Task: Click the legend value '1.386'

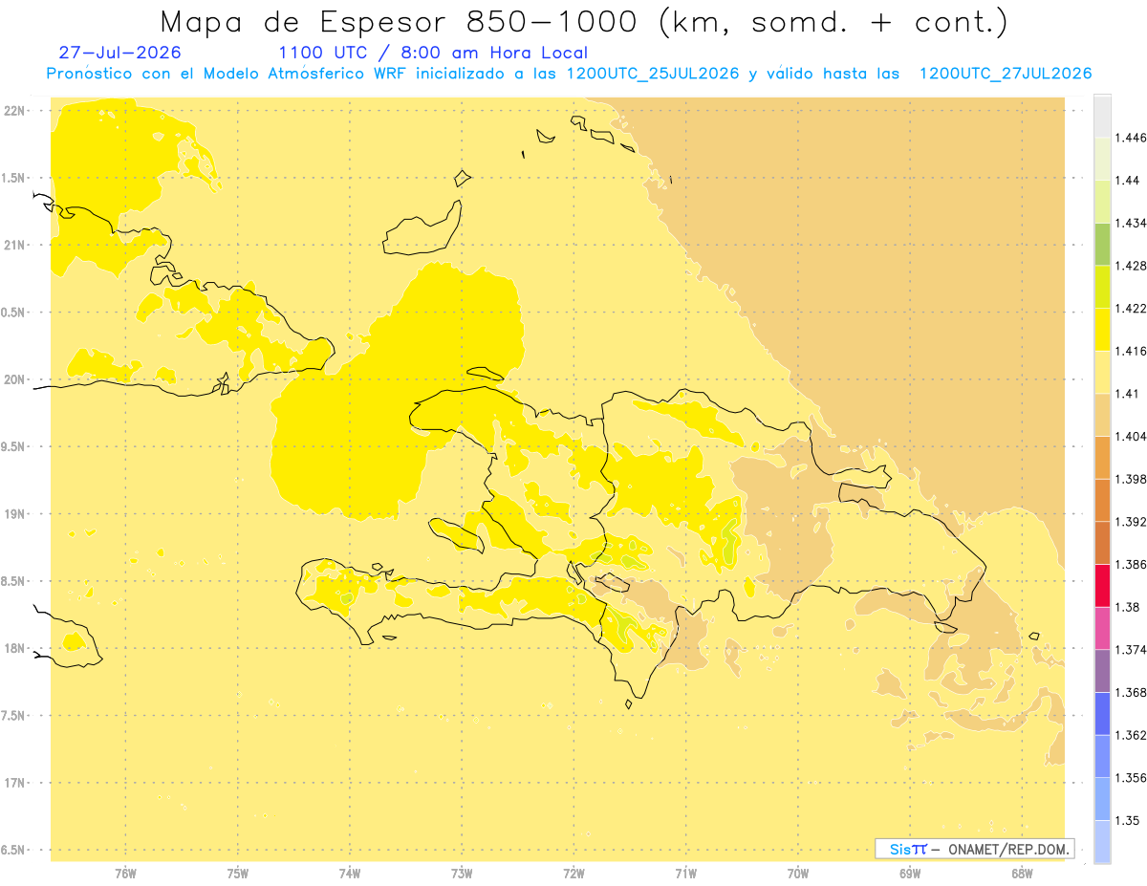Action: pyautogui.click(x=1130, y=565)
